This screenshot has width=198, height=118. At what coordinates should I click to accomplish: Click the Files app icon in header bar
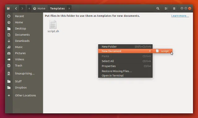[8, 8]
